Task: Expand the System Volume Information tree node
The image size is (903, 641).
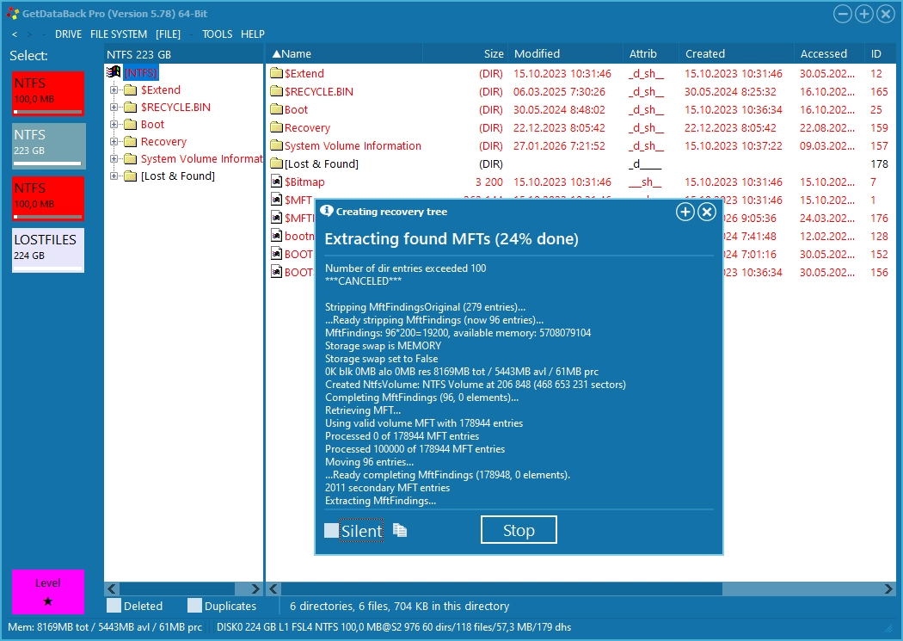Action: [114, 159]
